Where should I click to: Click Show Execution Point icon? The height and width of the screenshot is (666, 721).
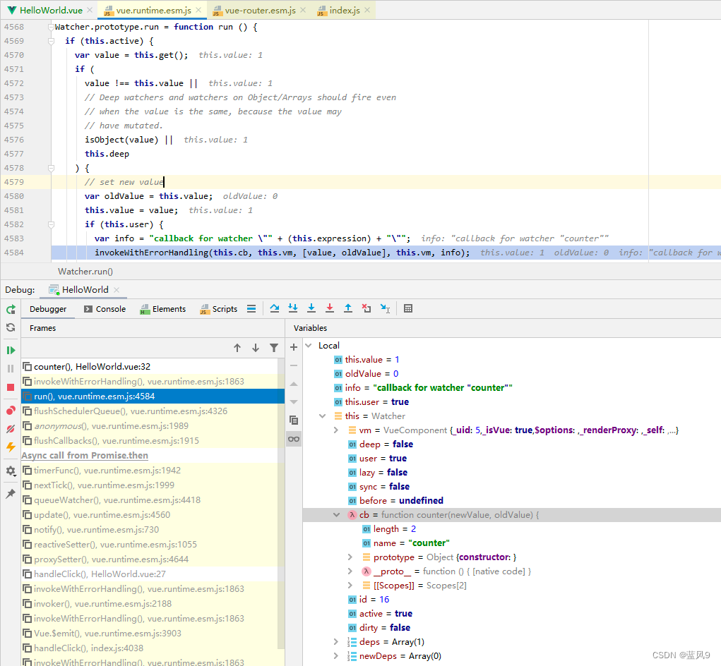point(251,308)
